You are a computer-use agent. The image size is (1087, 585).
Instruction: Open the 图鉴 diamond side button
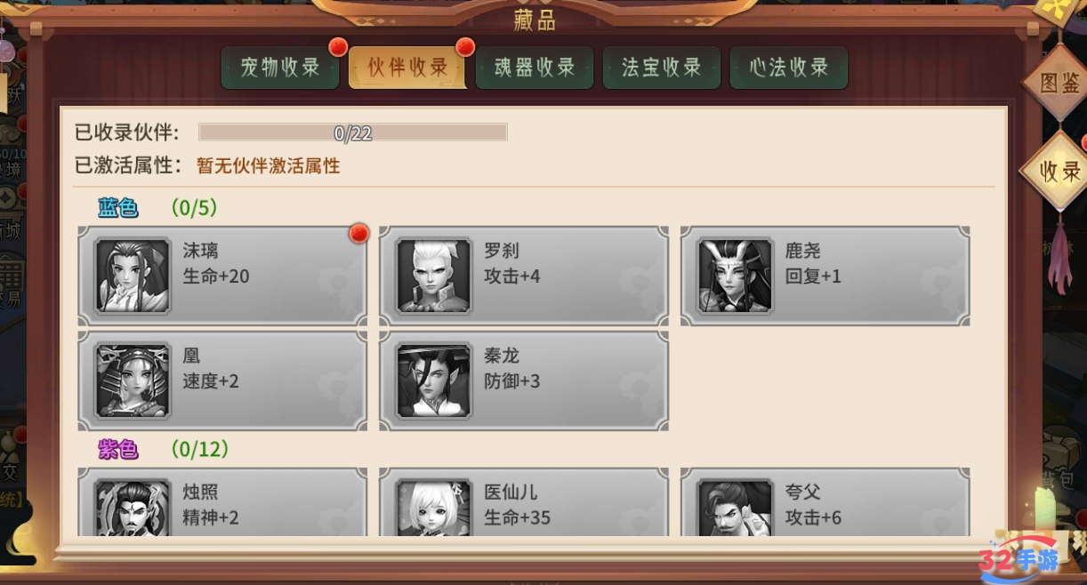(1059, 84)
